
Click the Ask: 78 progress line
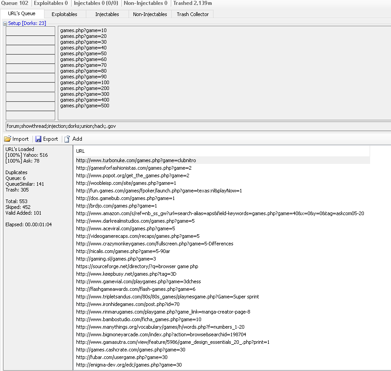pos(22,161)
